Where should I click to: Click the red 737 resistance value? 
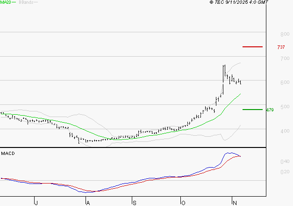pyautogui.click(x=281, y=47)
